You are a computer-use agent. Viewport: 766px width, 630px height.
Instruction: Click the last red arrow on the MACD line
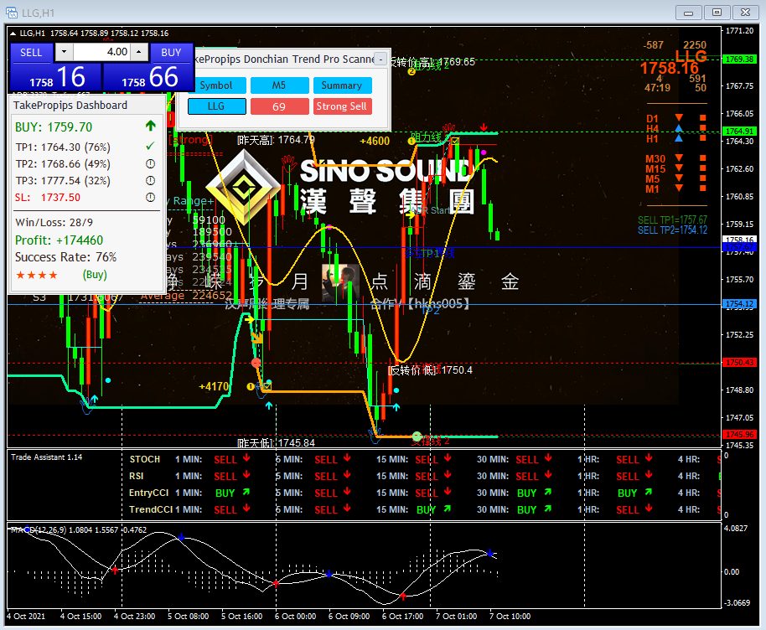(403, 596)
